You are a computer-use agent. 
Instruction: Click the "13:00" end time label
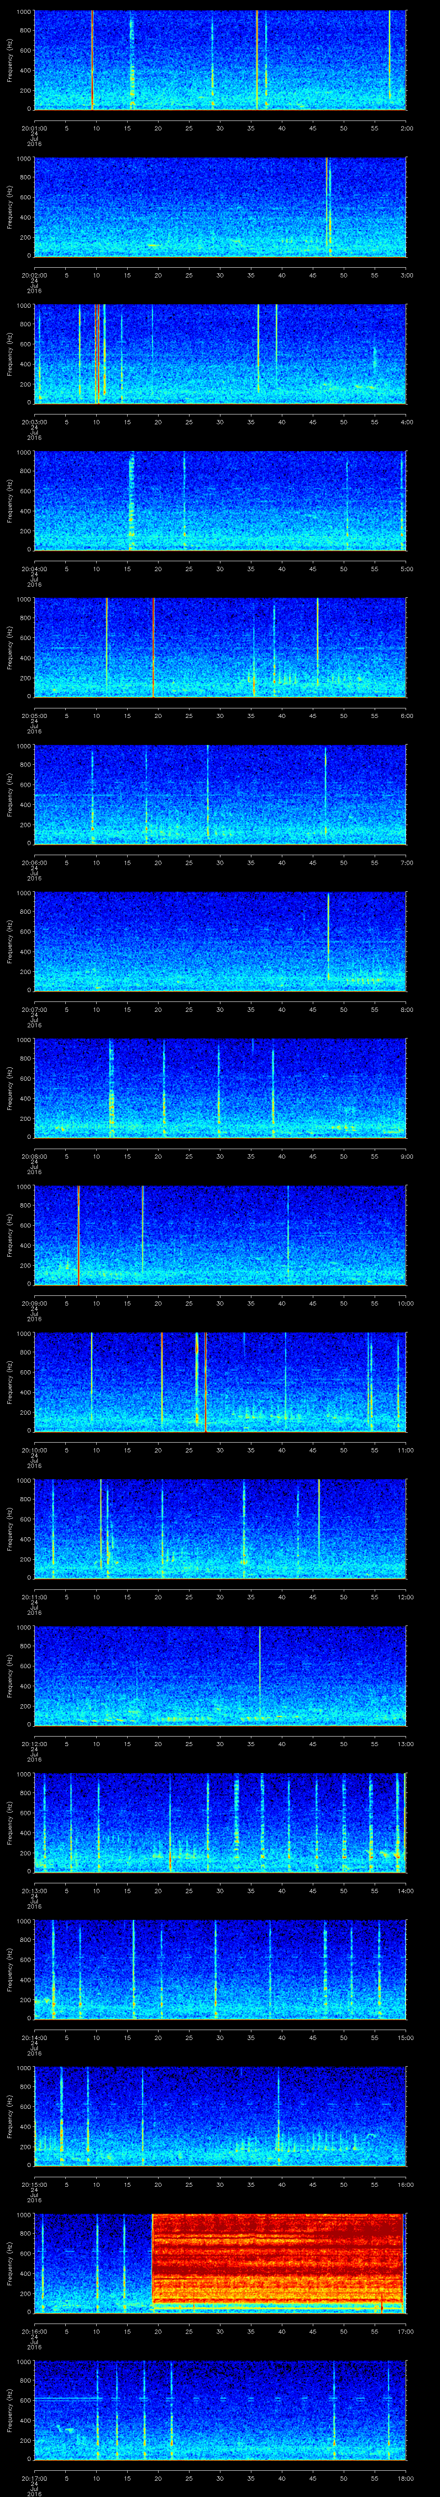405,1743
